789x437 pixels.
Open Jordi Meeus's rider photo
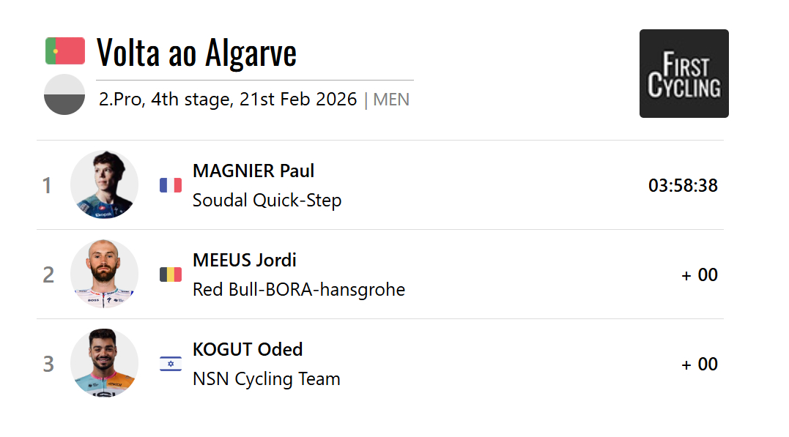[104, 274]
